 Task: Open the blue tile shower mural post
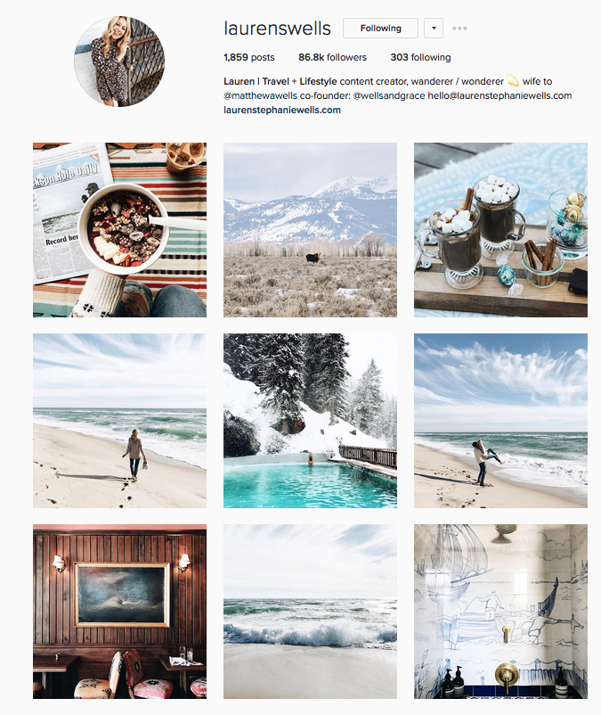500,612
